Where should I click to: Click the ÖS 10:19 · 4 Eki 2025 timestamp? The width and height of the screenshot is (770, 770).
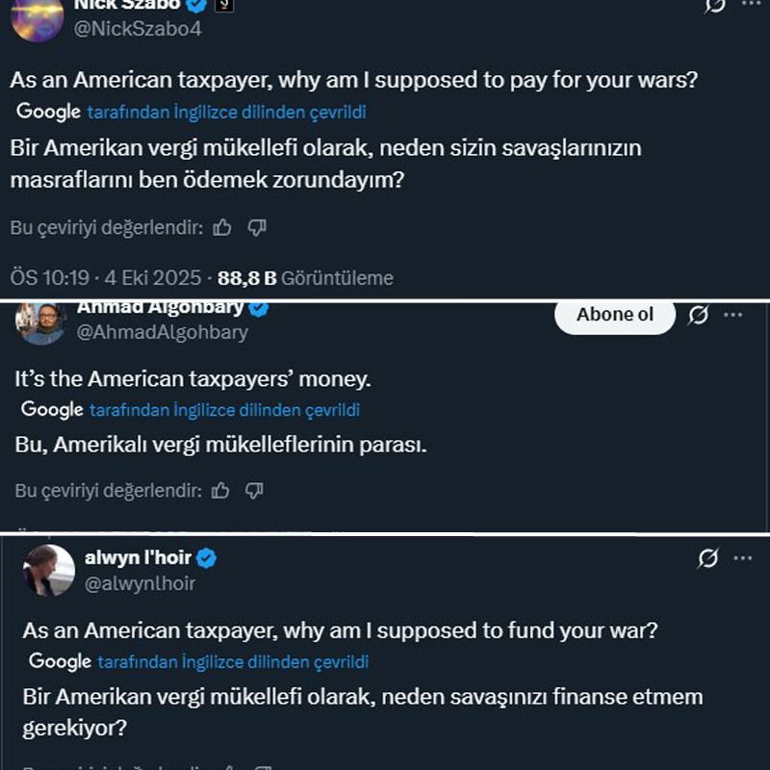click(x=105, y=278)
